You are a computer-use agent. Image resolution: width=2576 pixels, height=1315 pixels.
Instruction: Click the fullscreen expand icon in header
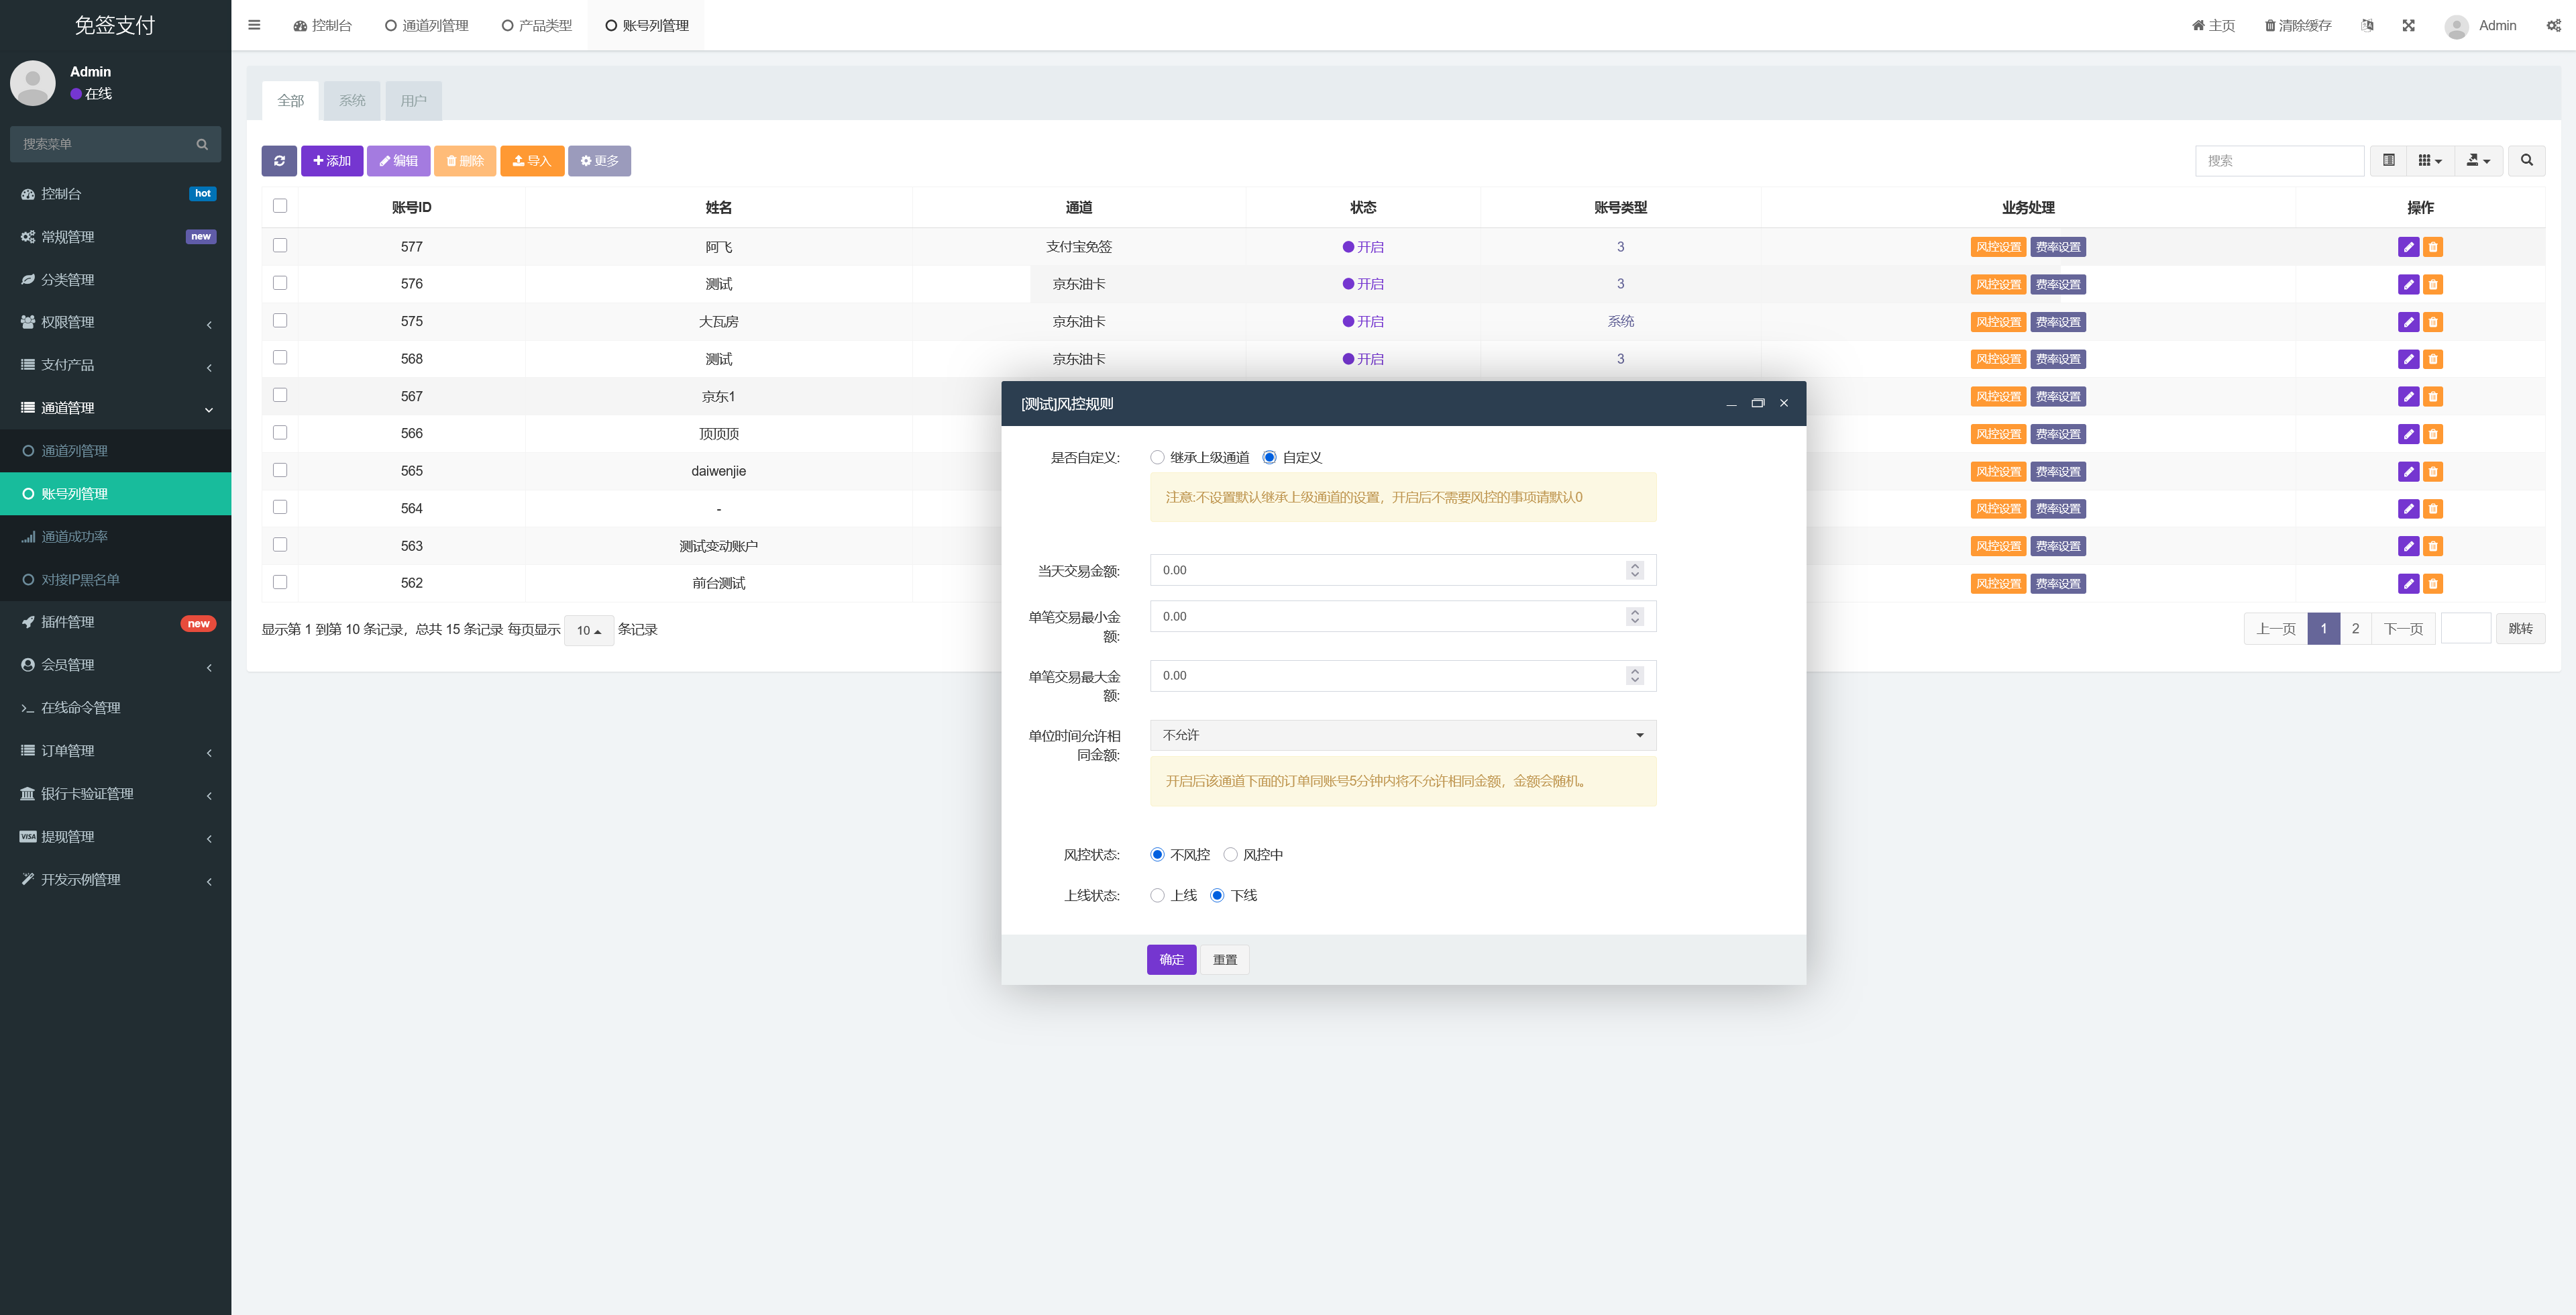point(2408,25)
